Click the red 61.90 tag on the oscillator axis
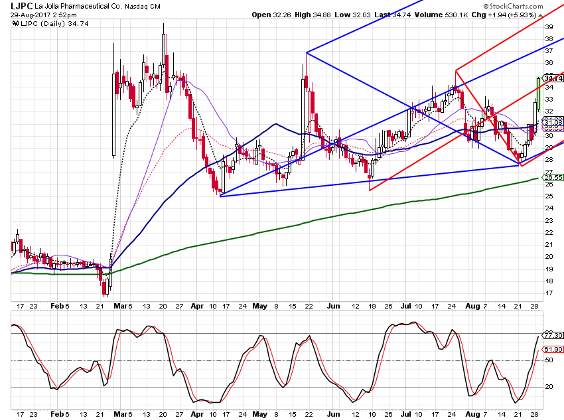 (553, 349)
